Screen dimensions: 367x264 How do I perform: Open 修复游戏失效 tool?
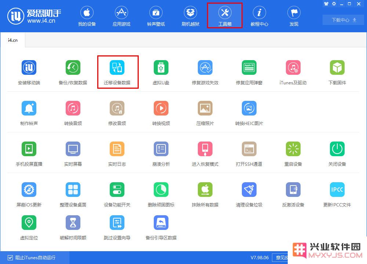pos(205,72)
